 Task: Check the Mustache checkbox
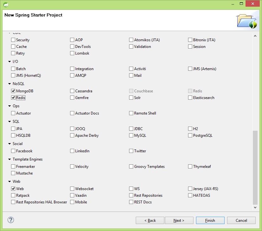[13, 173]
